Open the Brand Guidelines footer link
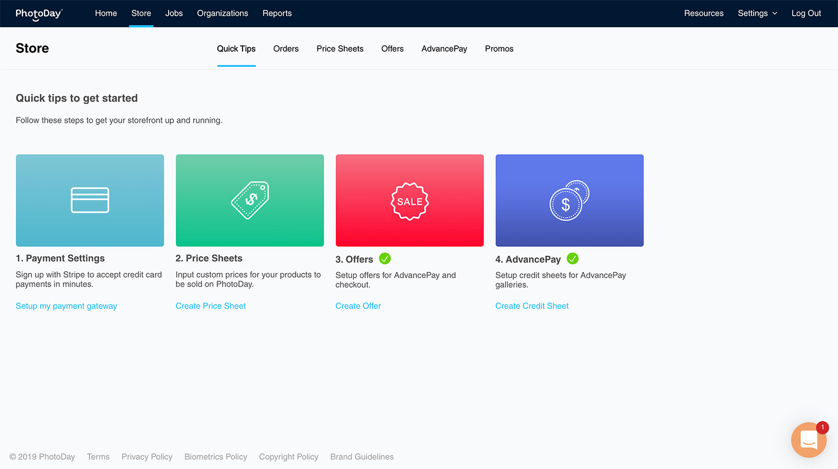The image size is (838, 469). (362, 457)
